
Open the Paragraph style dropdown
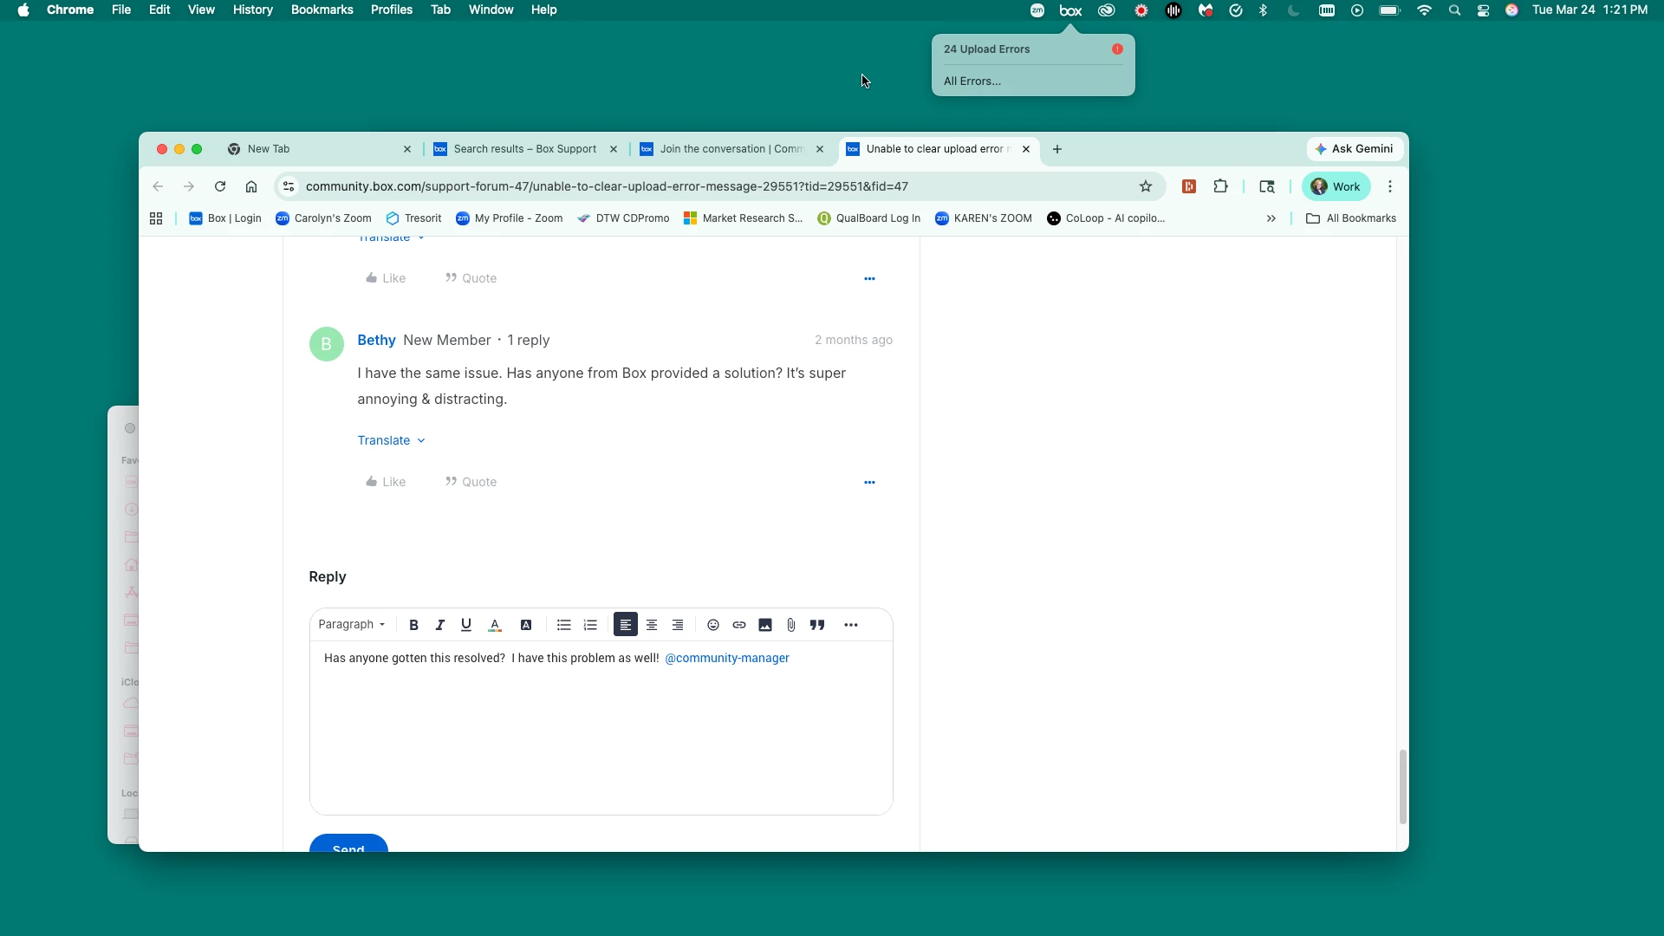(x=351, y=625)
